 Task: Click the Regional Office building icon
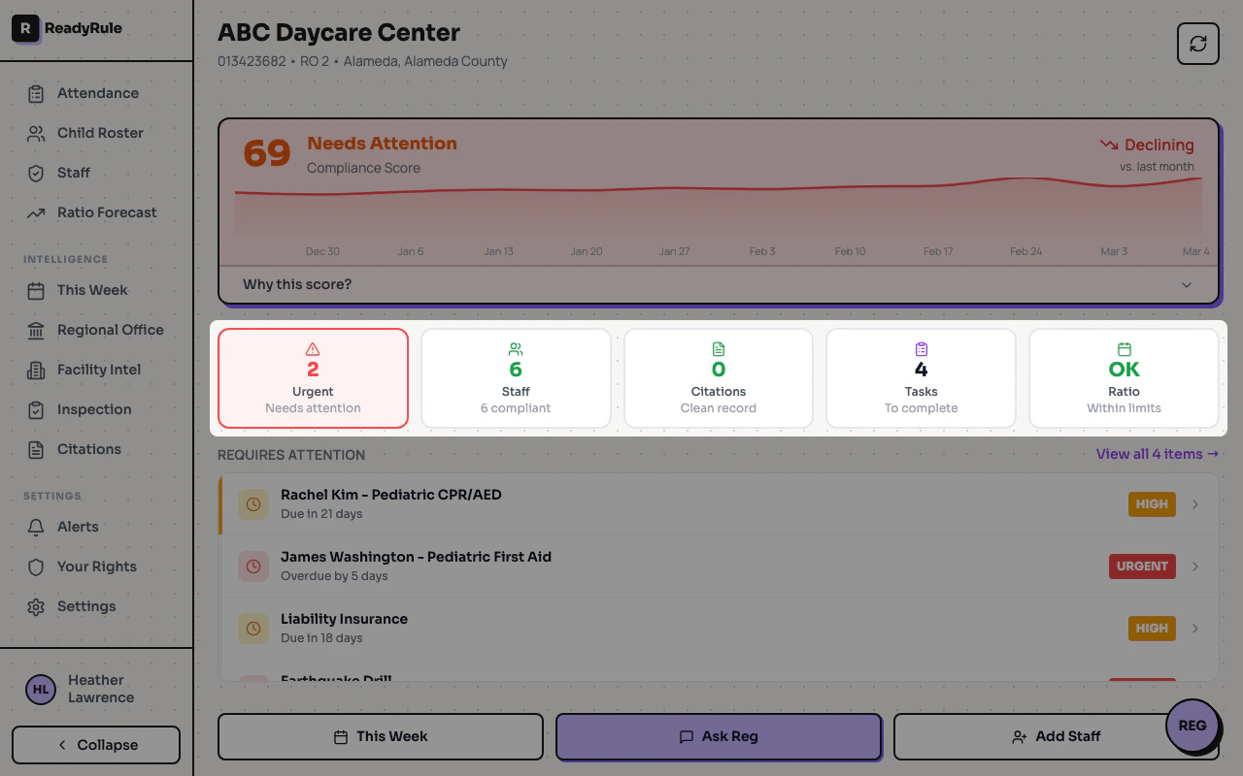[x=35, y=330]
